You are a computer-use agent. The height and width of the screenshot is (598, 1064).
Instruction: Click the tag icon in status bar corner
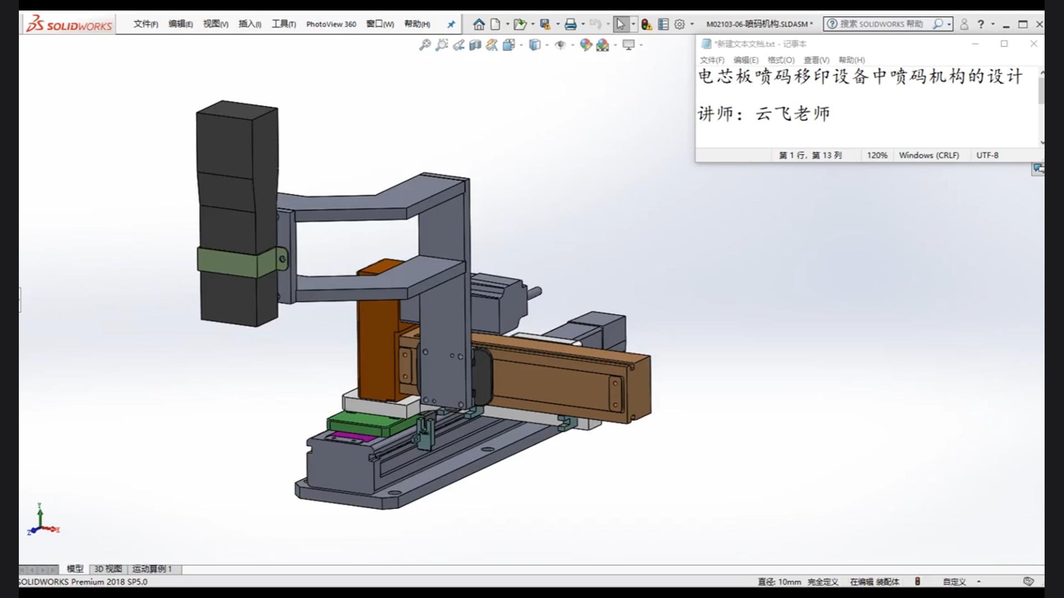pyautogui.click(x=1029, y=581)
